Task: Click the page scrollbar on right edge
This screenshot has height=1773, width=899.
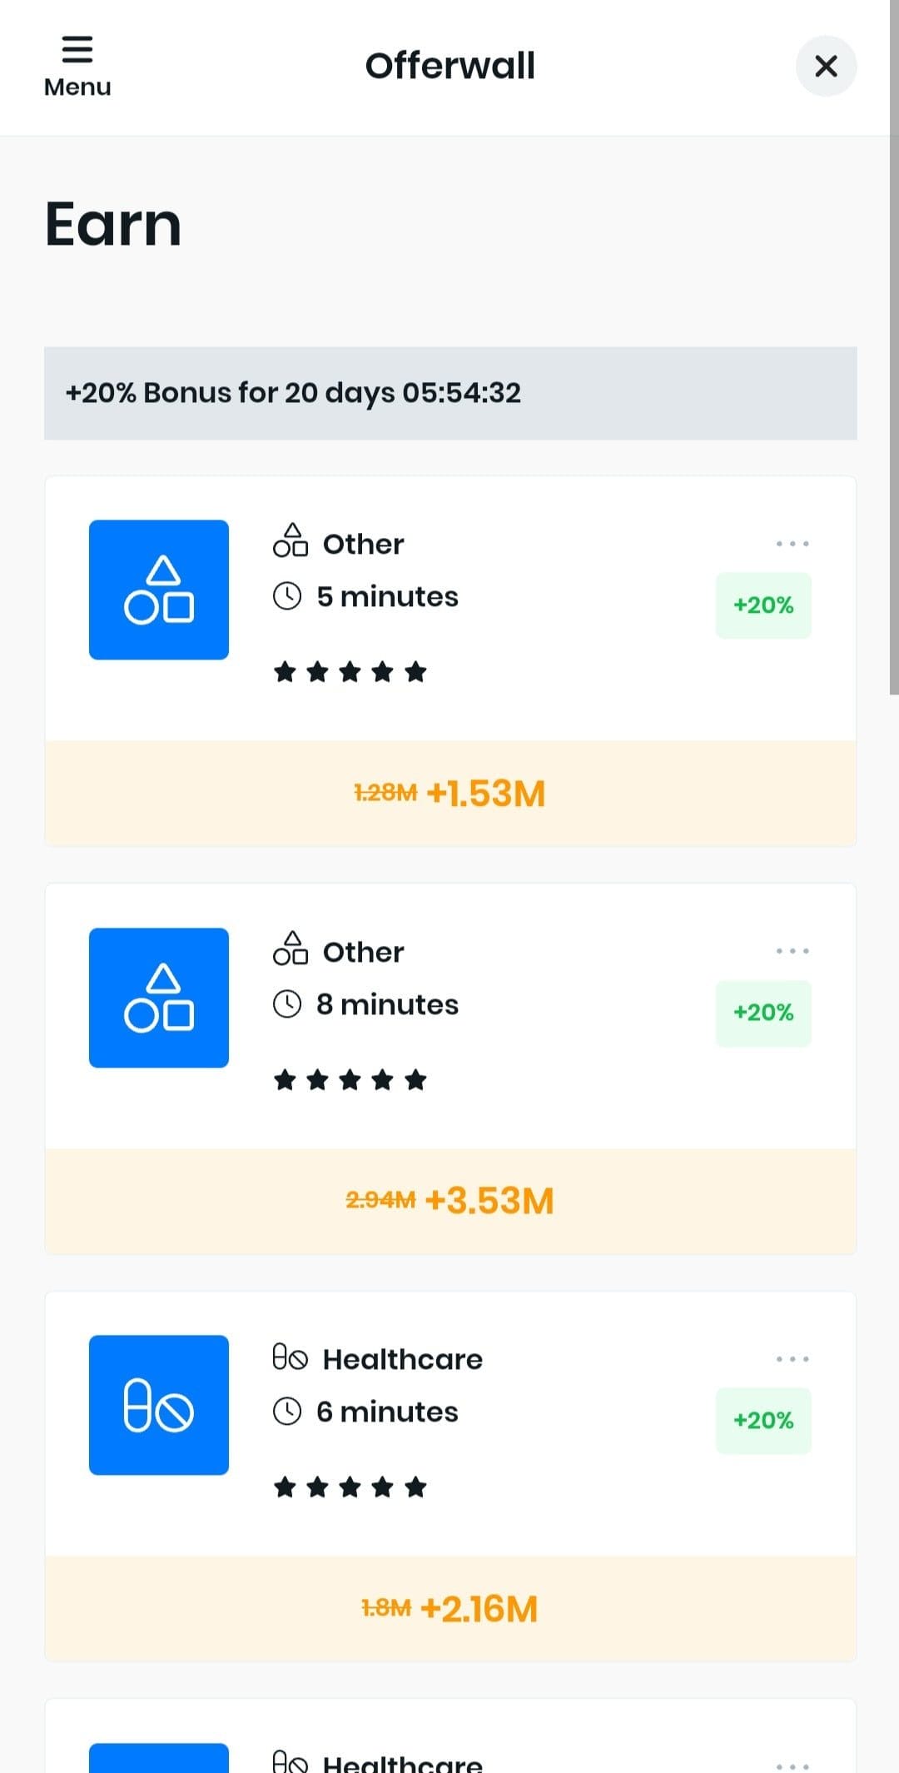Action: click(894, 350)
